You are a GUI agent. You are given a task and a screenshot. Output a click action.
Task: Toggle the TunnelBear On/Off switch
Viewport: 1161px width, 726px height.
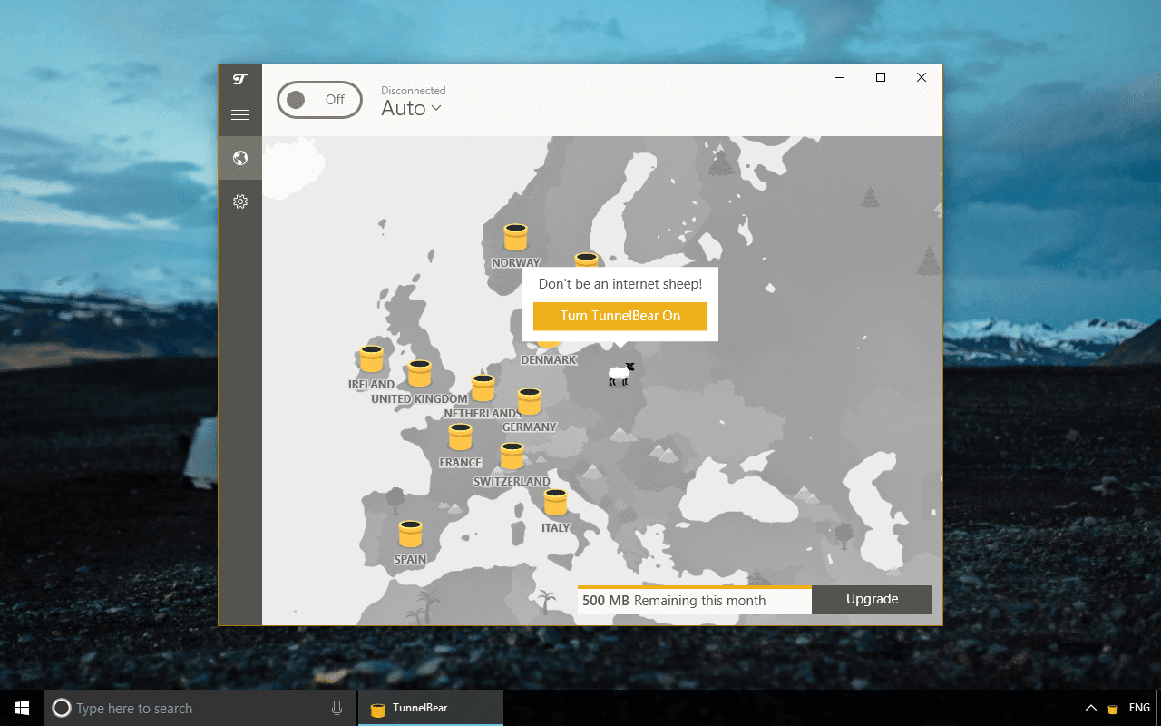click(x=319, y=100)
